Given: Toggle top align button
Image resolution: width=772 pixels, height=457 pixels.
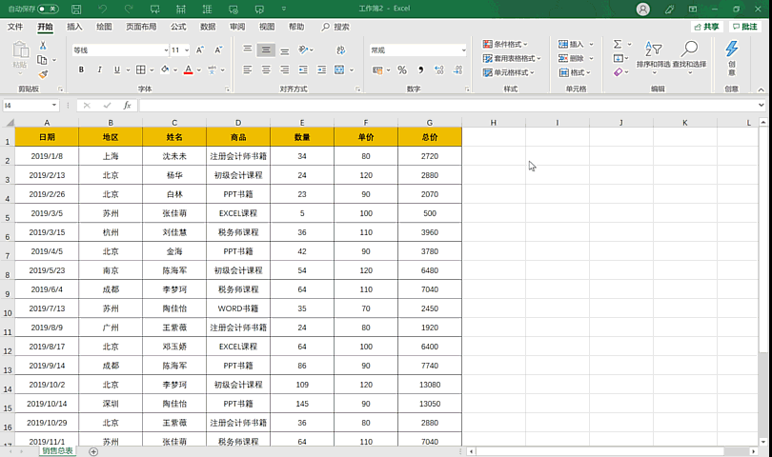Looking at the screenshot, I should 247,50.
